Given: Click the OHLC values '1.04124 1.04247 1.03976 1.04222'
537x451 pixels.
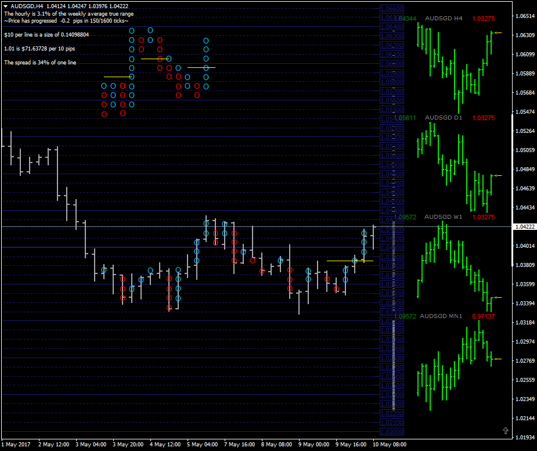Looking at the screenshot, I should click(x=87, y=6).
